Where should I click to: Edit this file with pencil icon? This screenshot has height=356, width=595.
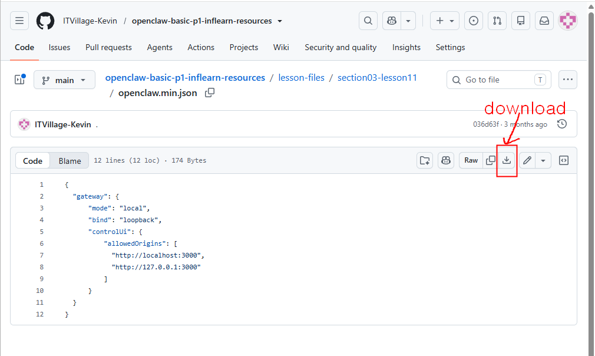(x=527, y=160)
